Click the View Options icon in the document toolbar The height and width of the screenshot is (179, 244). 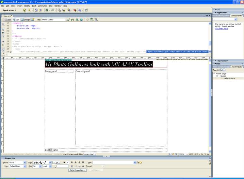[92, 20]
